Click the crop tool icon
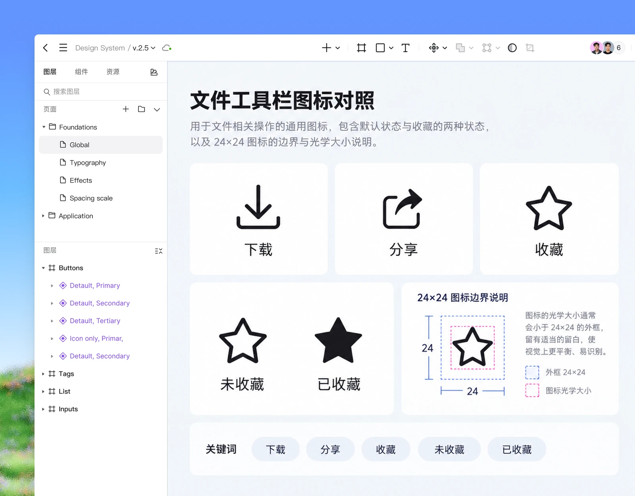Image resolution: width=635 pixels, height=496 pixels. (530, 48)
